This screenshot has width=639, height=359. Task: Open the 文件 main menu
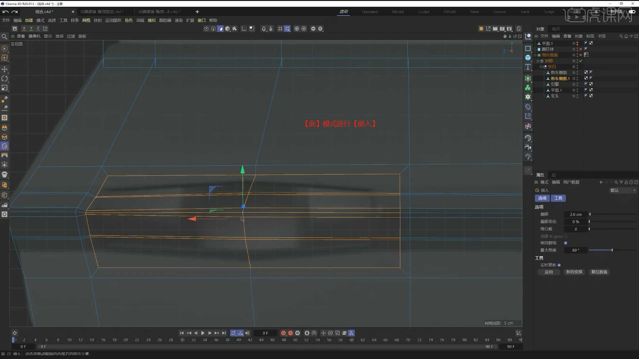[6, 20]
